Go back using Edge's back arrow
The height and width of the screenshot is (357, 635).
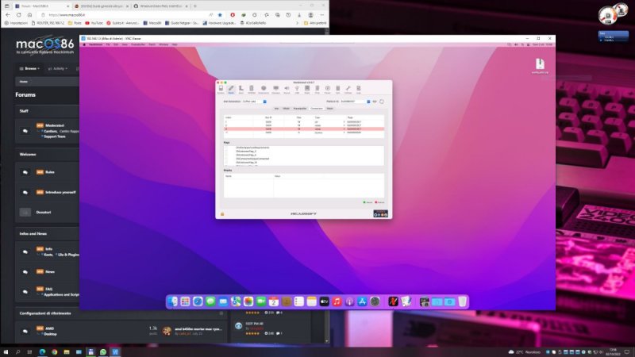point(8,14)
